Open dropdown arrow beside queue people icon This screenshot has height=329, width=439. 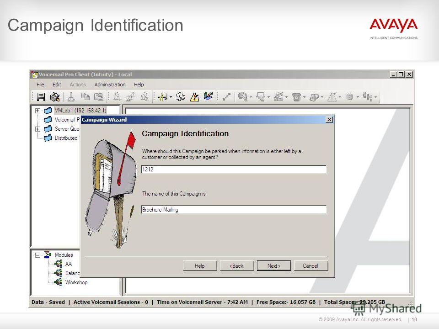[x=375, y=97]
